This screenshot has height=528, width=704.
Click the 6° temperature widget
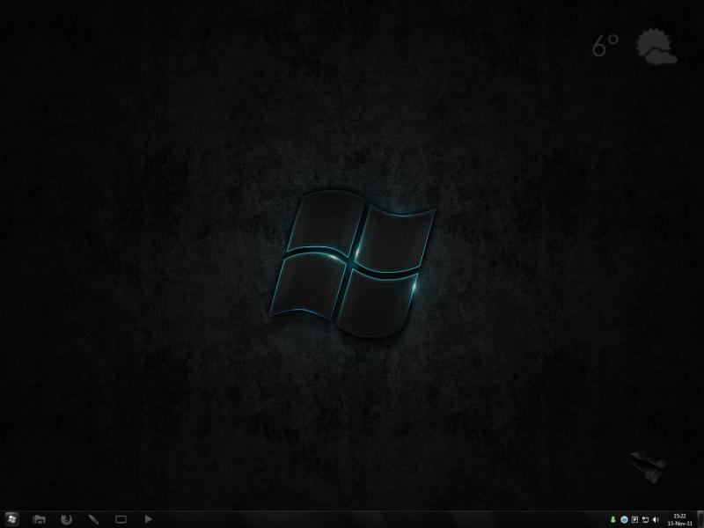click(605, 46)
